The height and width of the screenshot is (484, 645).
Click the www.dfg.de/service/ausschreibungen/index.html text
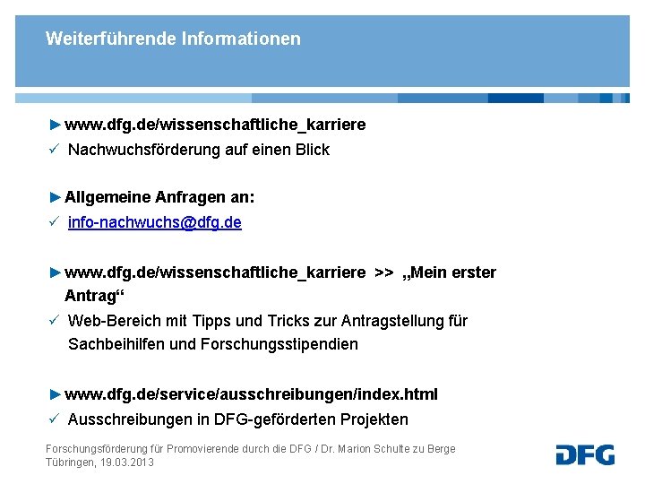click(251, 394)
